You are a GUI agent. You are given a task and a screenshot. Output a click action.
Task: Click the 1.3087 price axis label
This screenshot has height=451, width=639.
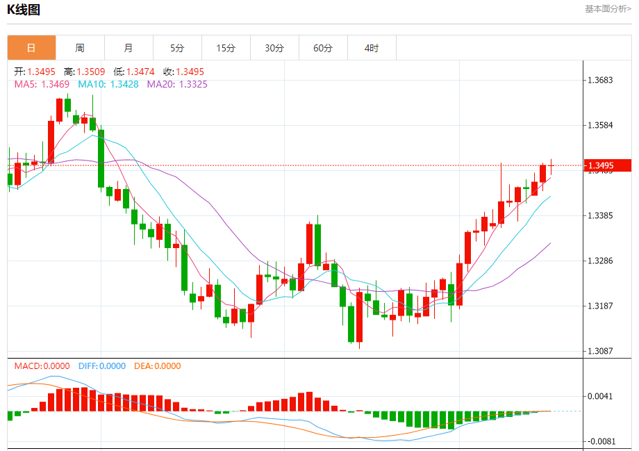(600, 351)
